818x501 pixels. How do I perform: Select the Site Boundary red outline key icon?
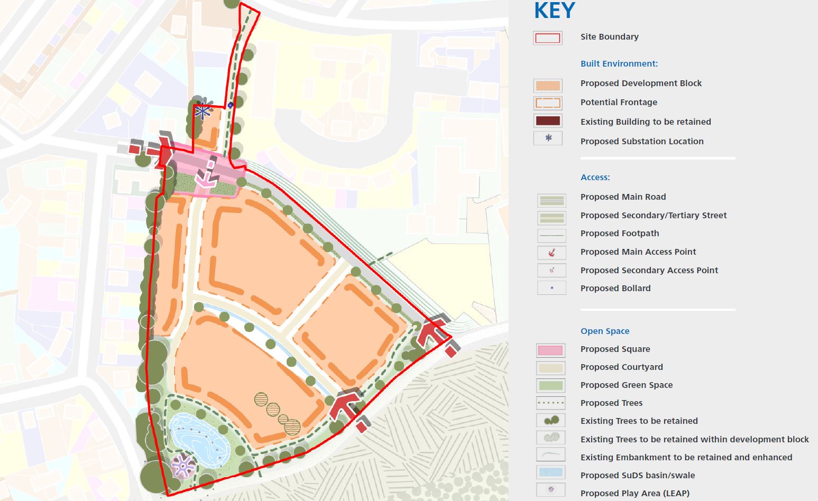547,38
